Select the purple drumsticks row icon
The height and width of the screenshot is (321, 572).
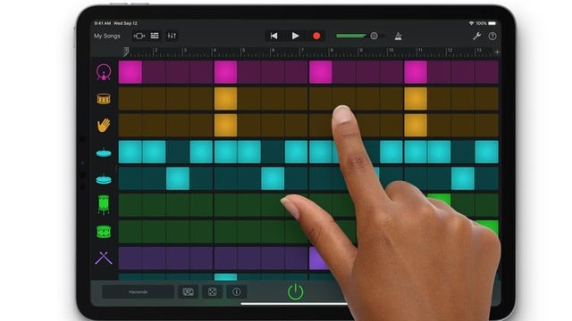pos(104,258)
